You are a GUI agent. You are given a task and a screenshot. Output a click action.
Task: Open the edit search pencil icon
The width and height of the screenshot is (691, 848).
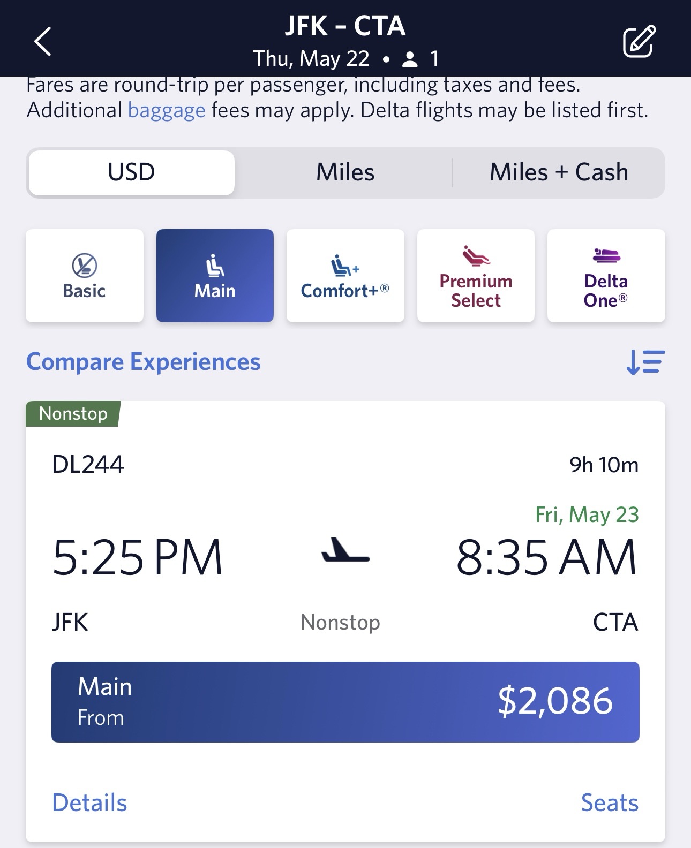click(x=639, y=41)
